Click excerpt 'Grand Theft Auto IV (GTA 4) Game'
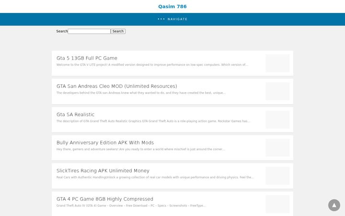 [131, 205]
